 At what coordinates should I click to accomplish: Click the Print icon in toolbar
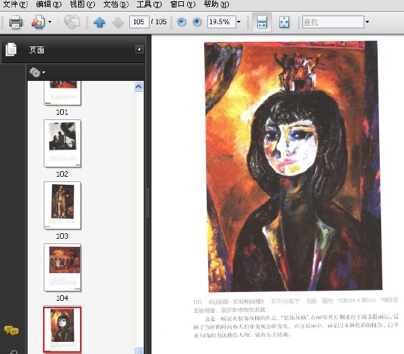click(x=15, y=22)
